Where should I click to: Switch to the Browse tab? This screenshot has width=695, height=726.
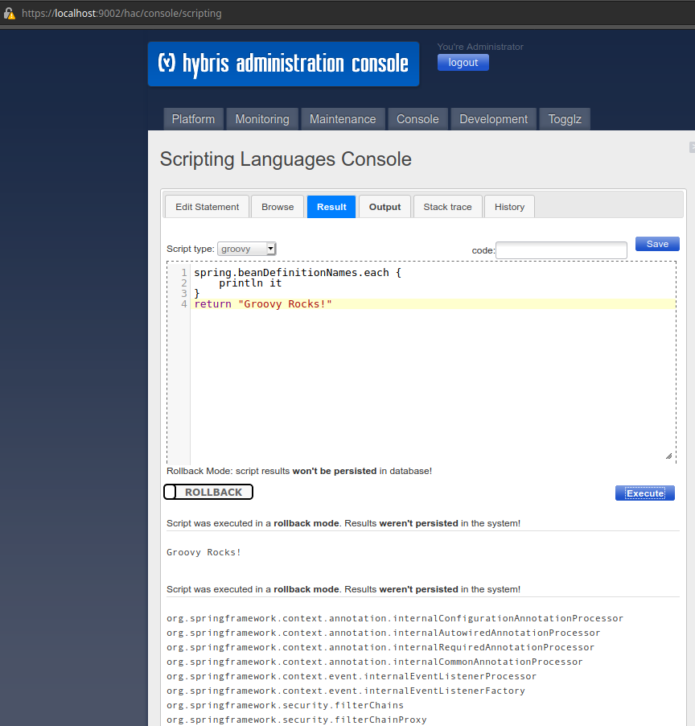tap(277, 206)
